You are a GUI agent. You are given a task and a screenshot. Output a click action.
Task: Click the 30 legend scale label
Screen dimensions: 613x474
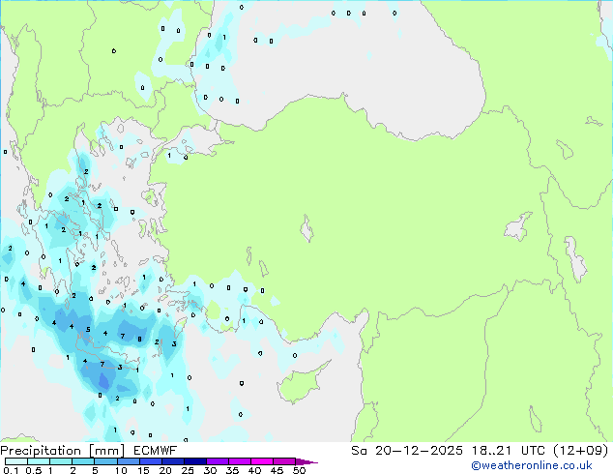(x=210, y=470)
